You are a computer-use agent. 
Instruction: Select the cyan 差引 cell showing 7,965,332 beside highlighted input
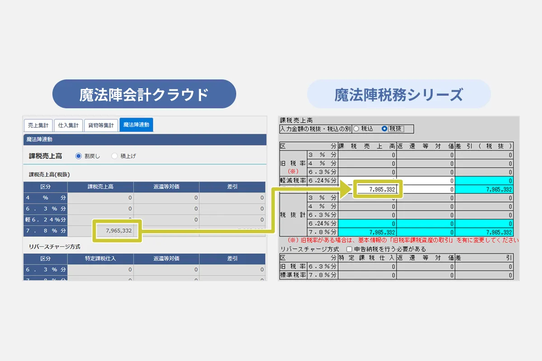click(484, 190)
